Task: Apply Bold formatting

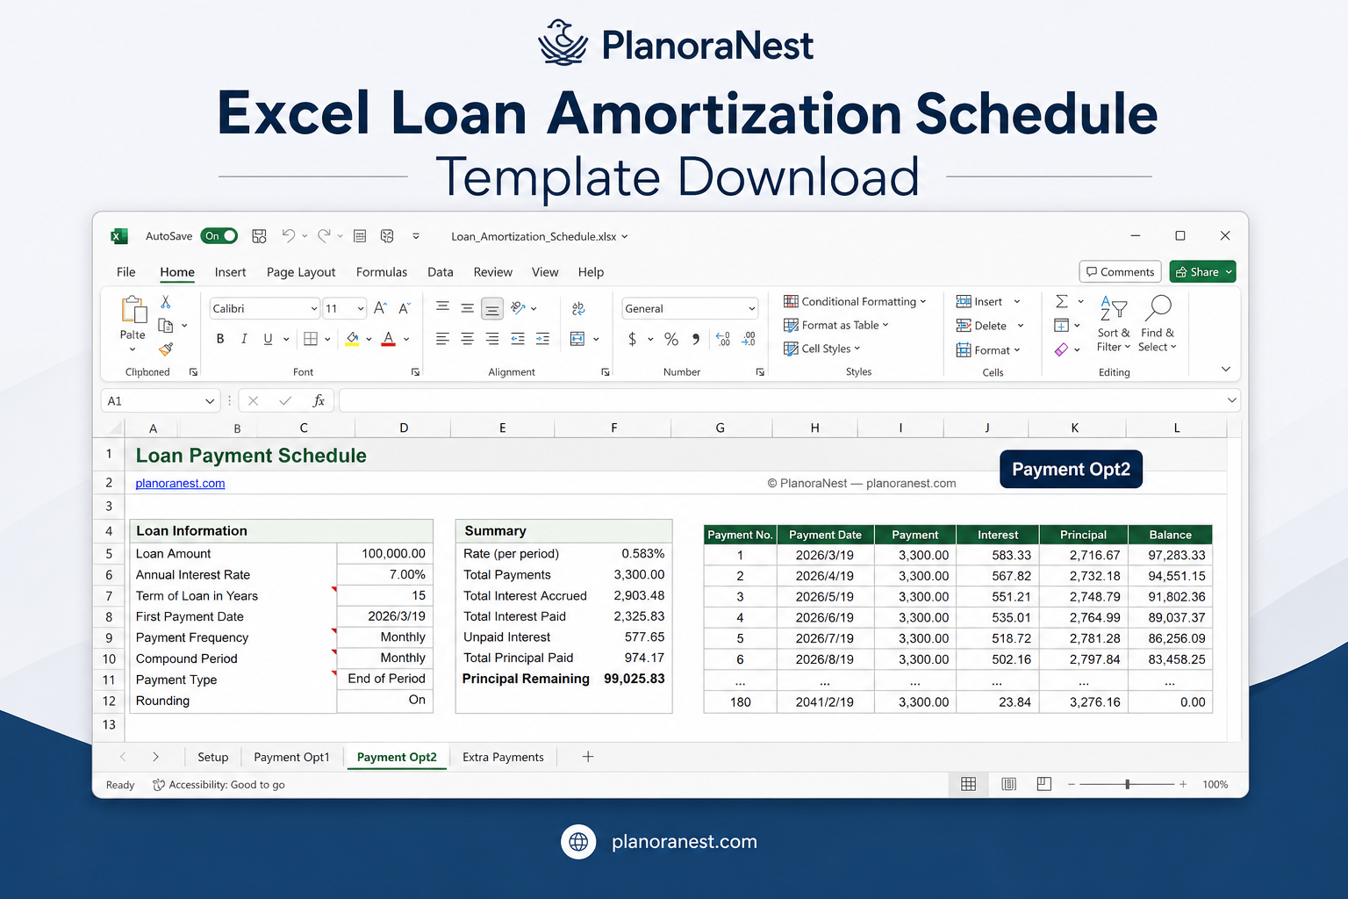Action: pyautogui.click(x=220, y=339)
